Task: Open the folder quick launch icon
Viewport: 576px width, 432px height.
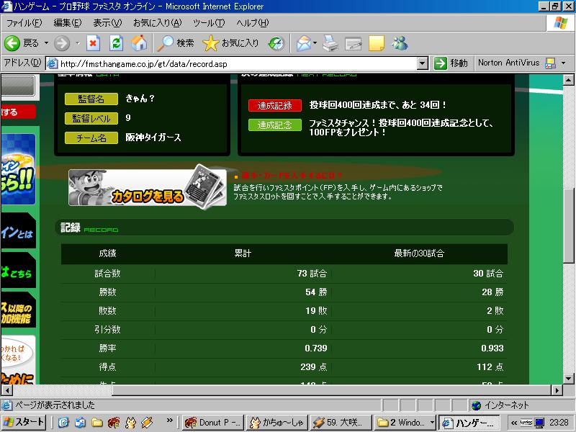Action: coord(97,423)
